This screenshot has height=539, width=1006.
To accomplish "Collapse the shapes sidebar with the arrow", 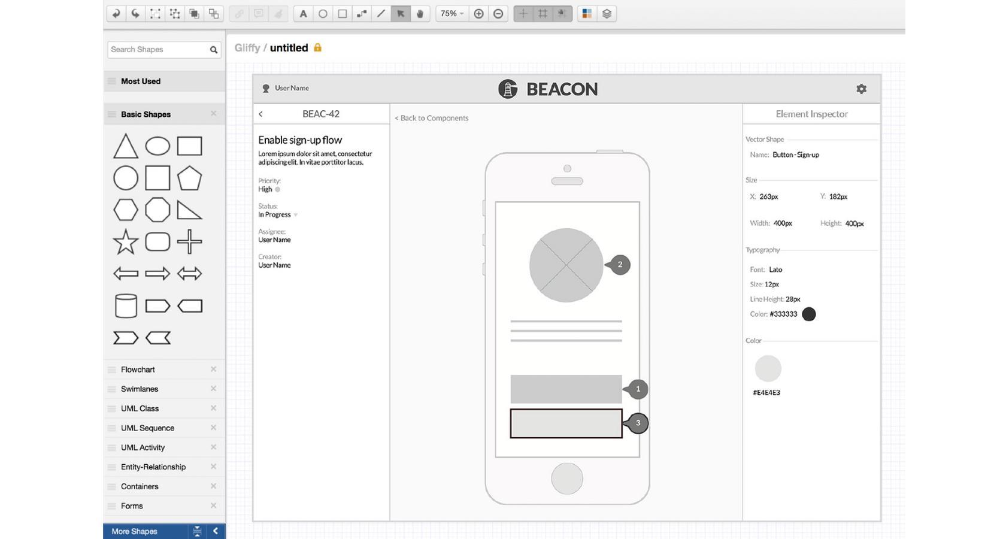I will [x=215, y=531].
